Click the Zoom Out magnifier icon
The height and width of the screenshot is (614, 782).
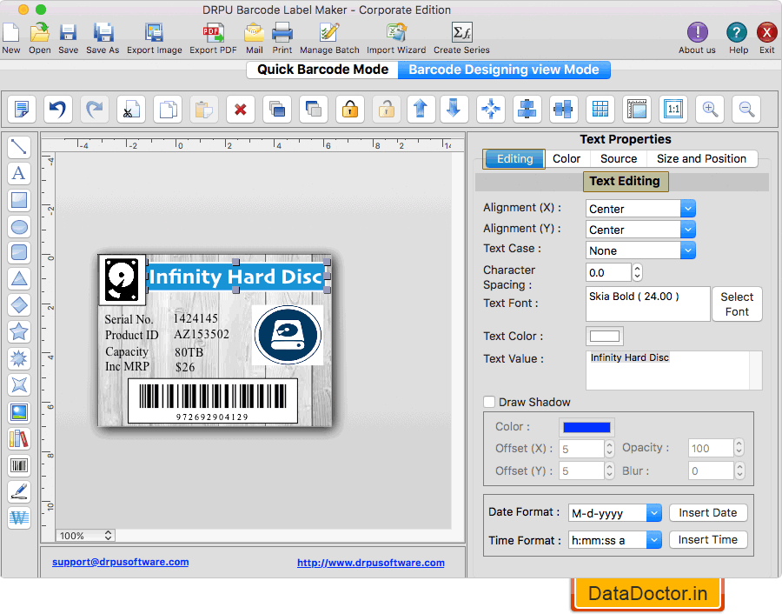[x=746, y=109]
